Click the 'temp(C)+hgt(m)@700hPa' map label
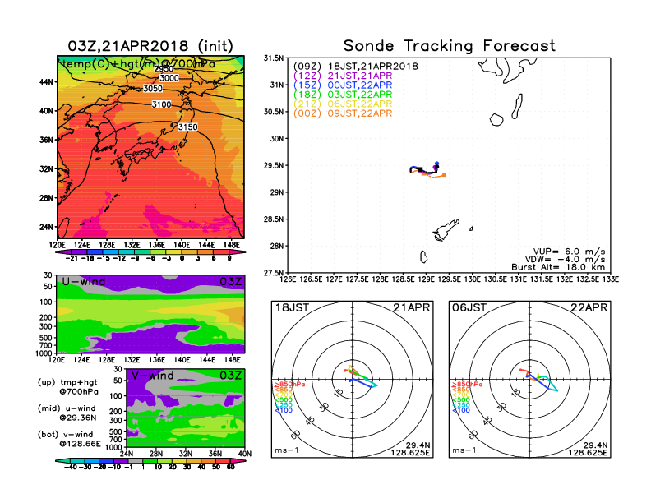Image resolution: width=651 pixels, height=503 pixels. pyautogui.click(x=138, y=64)
